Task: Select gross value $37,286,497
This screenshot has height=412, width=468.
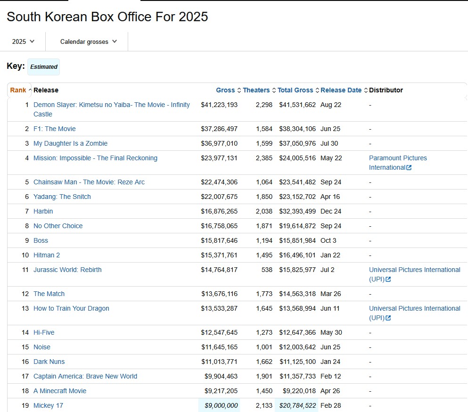Action: 219,129
